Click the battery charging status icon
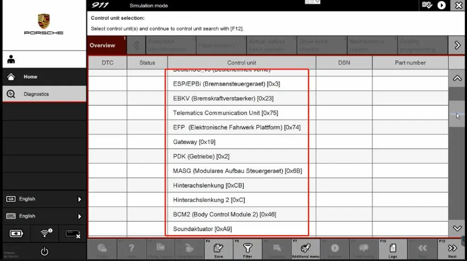The image size is (467, 261). click(x=16, y=234)
